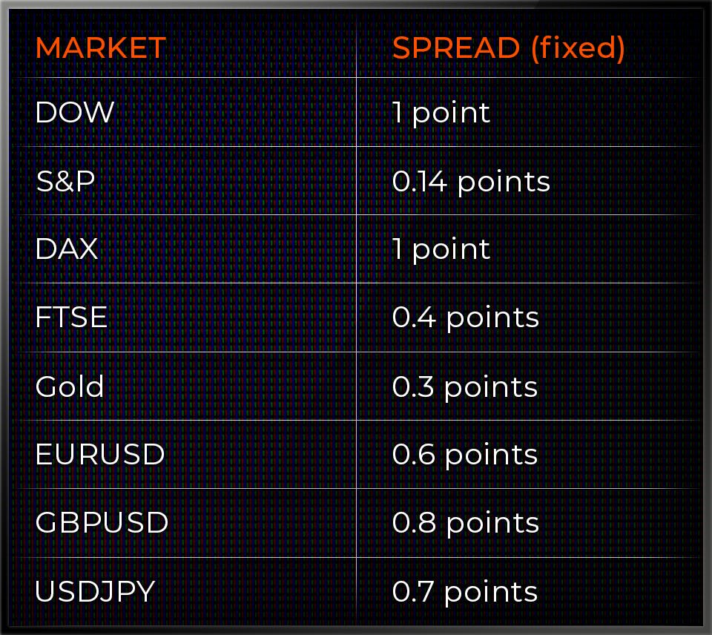Select the USDJPY market label
Screen dimensions: 712x635
point(96,591)
